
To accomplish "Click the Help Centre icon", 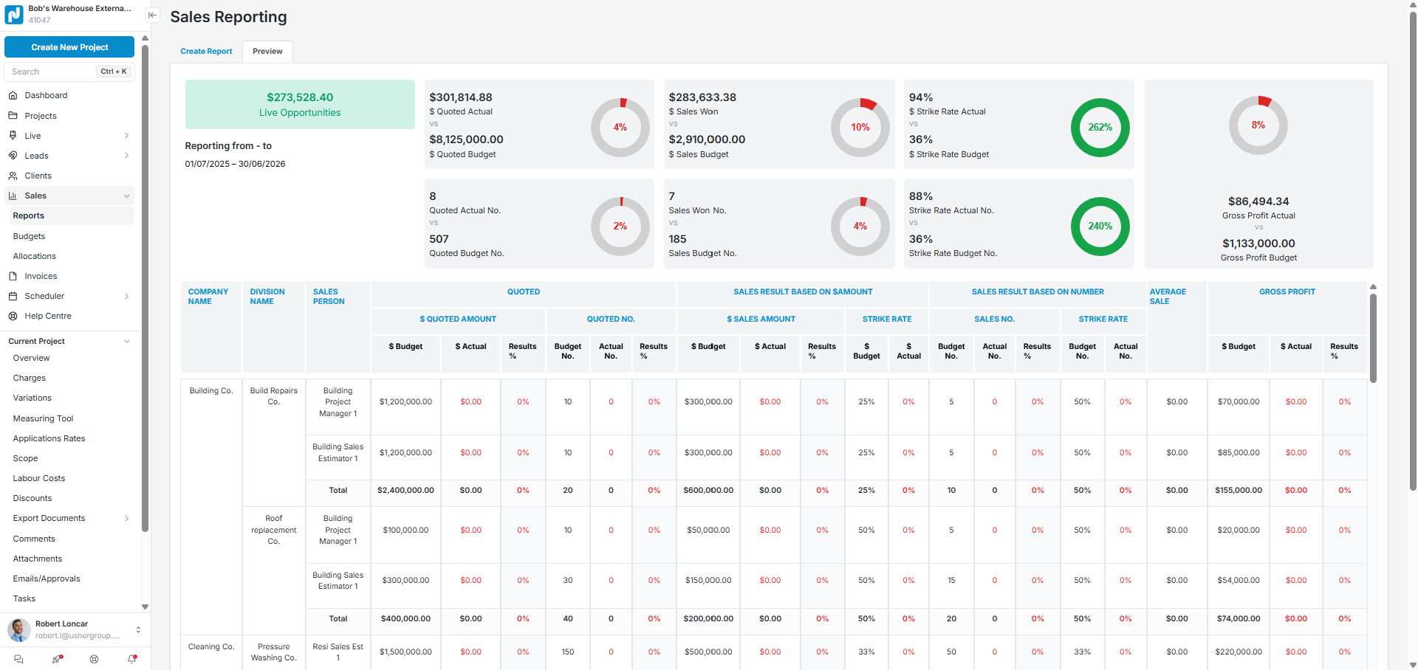I will [x=13, y=316].
